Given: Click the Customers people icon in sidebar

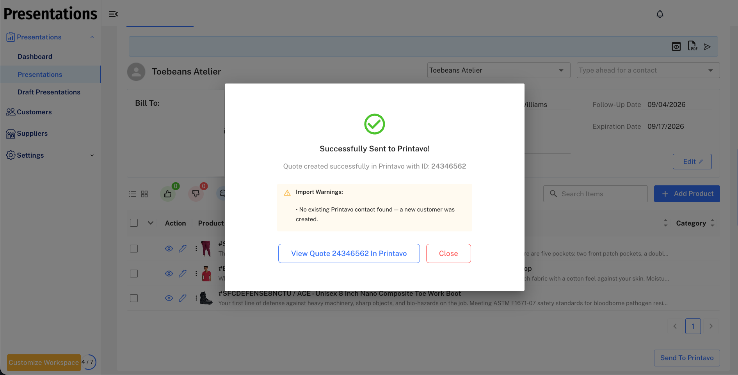Looking at the screenshot, I should tap(11, 112).
